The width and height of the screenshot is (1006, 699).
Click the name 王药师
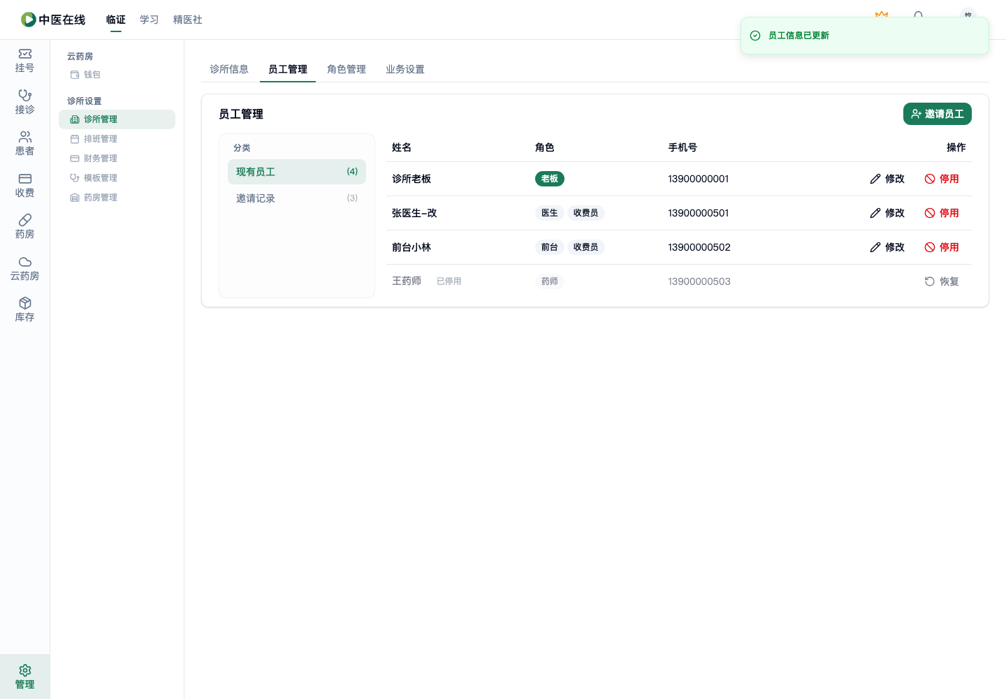point(407,281)
